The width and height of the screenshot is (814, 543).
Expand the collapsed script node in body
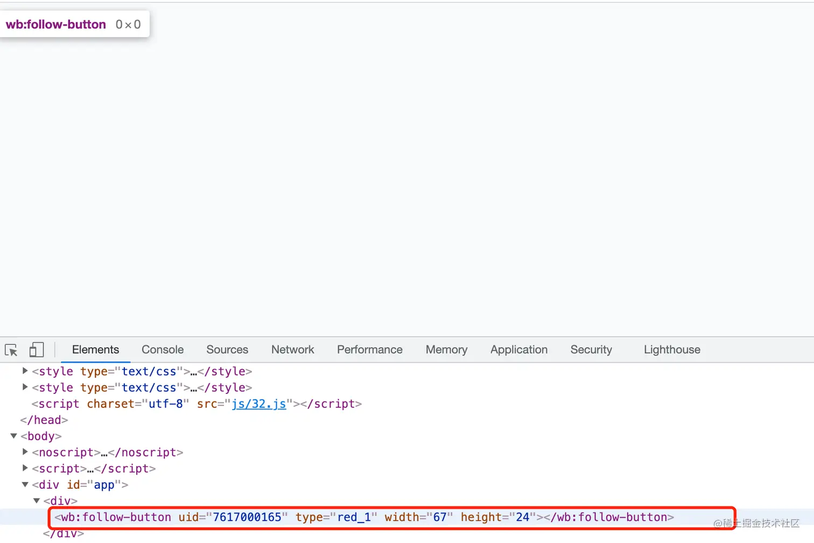click(25, 468)
